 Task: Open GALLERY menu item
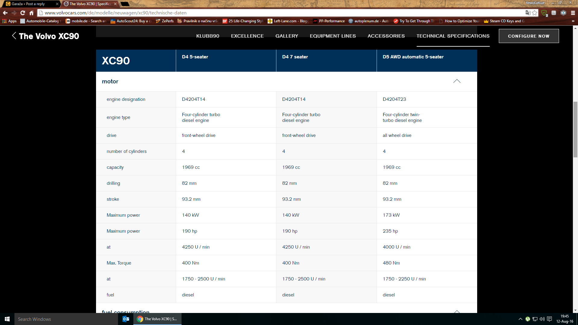coord(287,36)
